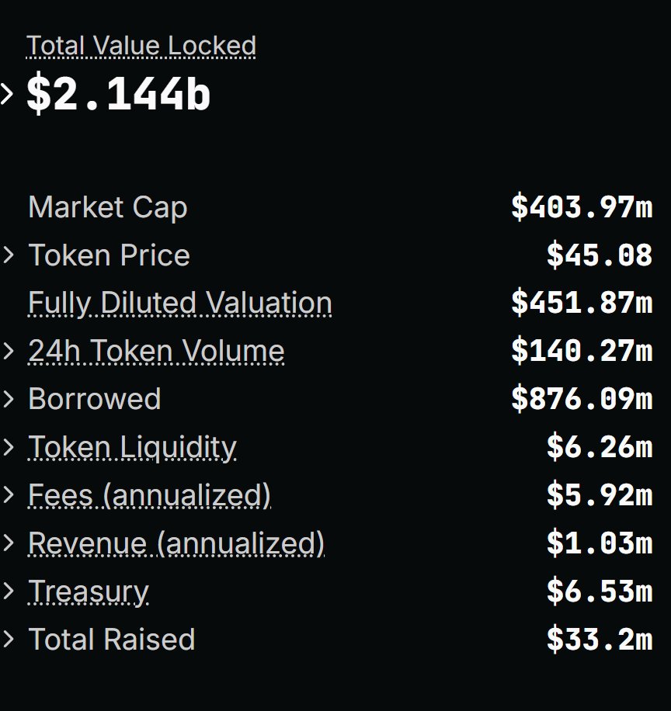Click the Market Cap value $403.97m
This screenshot has height=711, width=671.
point(582,207)
